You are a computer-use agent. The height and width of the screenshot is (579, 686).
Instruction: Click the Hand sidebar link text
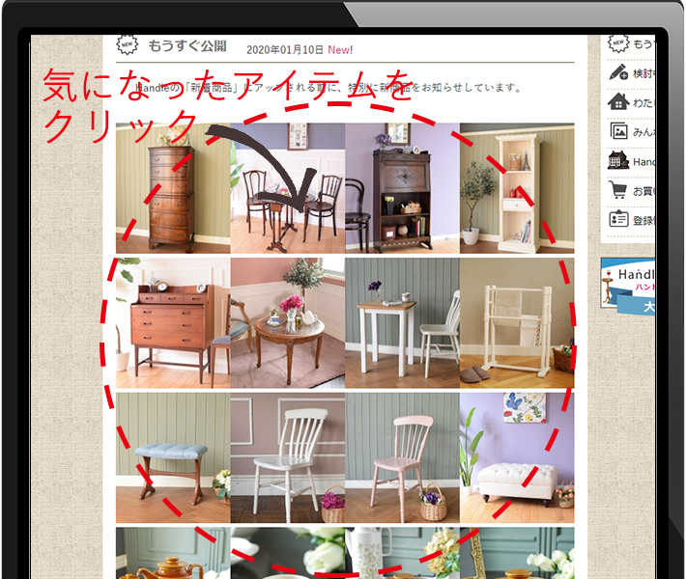(643, 162)
